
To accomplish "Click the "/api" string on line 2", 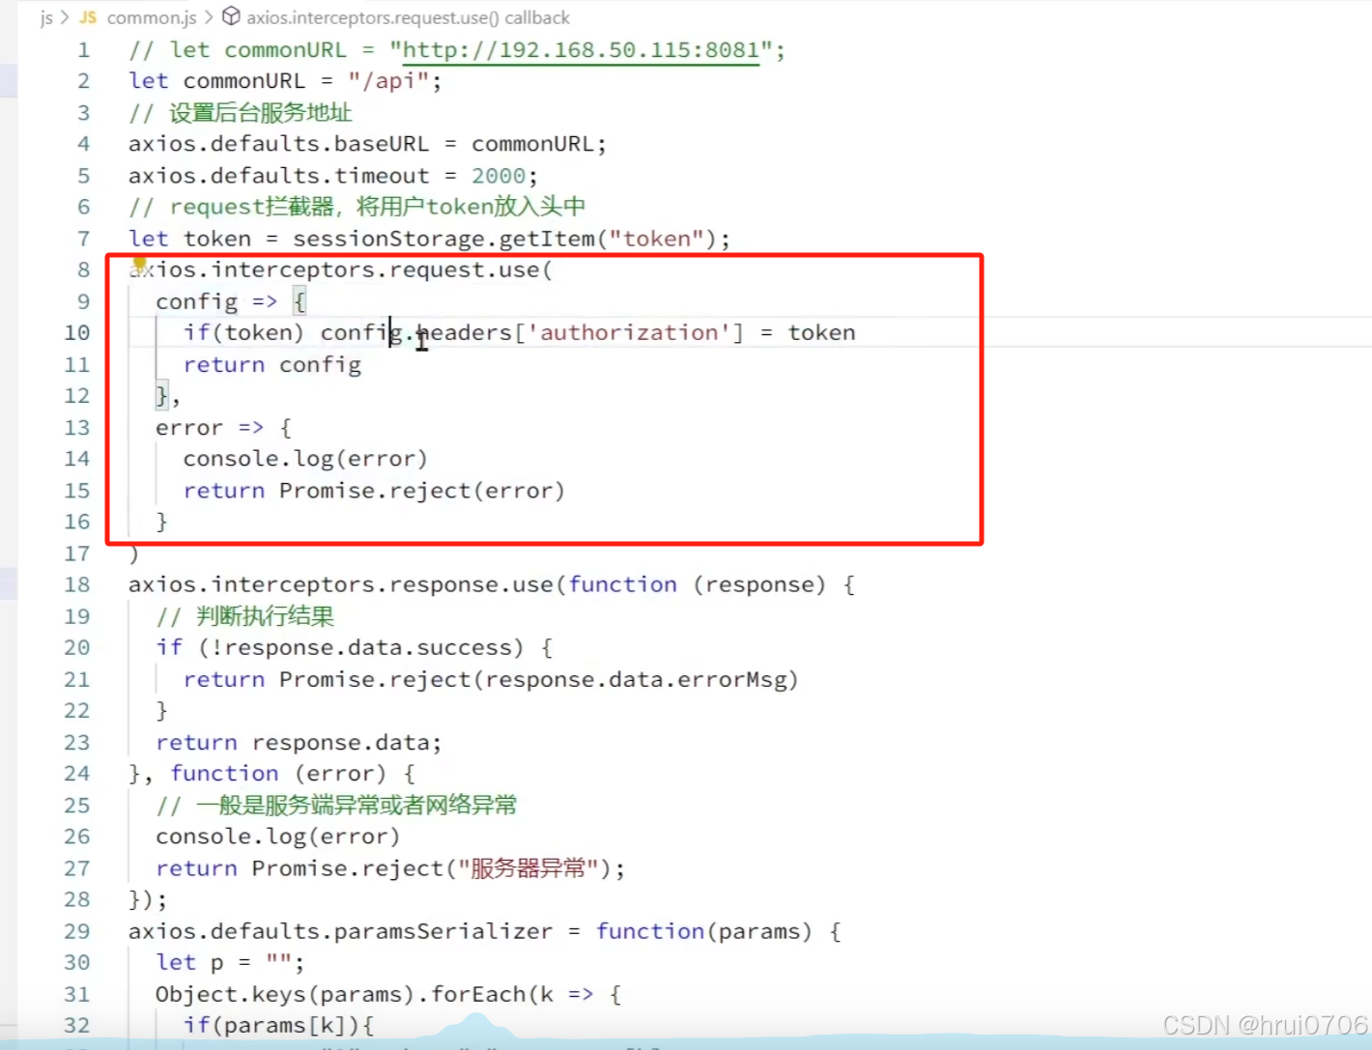I will coord(388,81).
